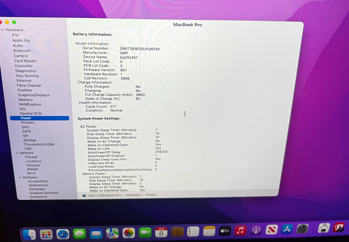
Task: Launch FaceTime from the dock
Action: pyautogui.click(x=145, y=232)
